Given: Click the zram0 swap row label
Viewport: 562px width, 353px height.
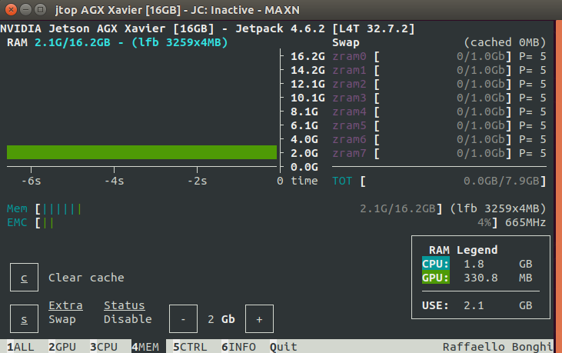Looking at the screenshot, I should coord(349,56).
